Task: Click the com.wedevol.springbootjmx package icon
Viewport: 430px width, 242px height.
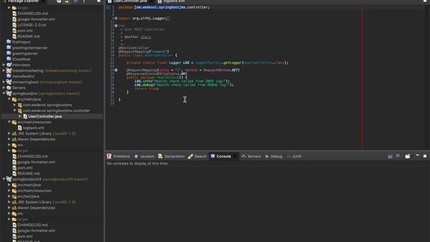Action: (x=19, y=105)
